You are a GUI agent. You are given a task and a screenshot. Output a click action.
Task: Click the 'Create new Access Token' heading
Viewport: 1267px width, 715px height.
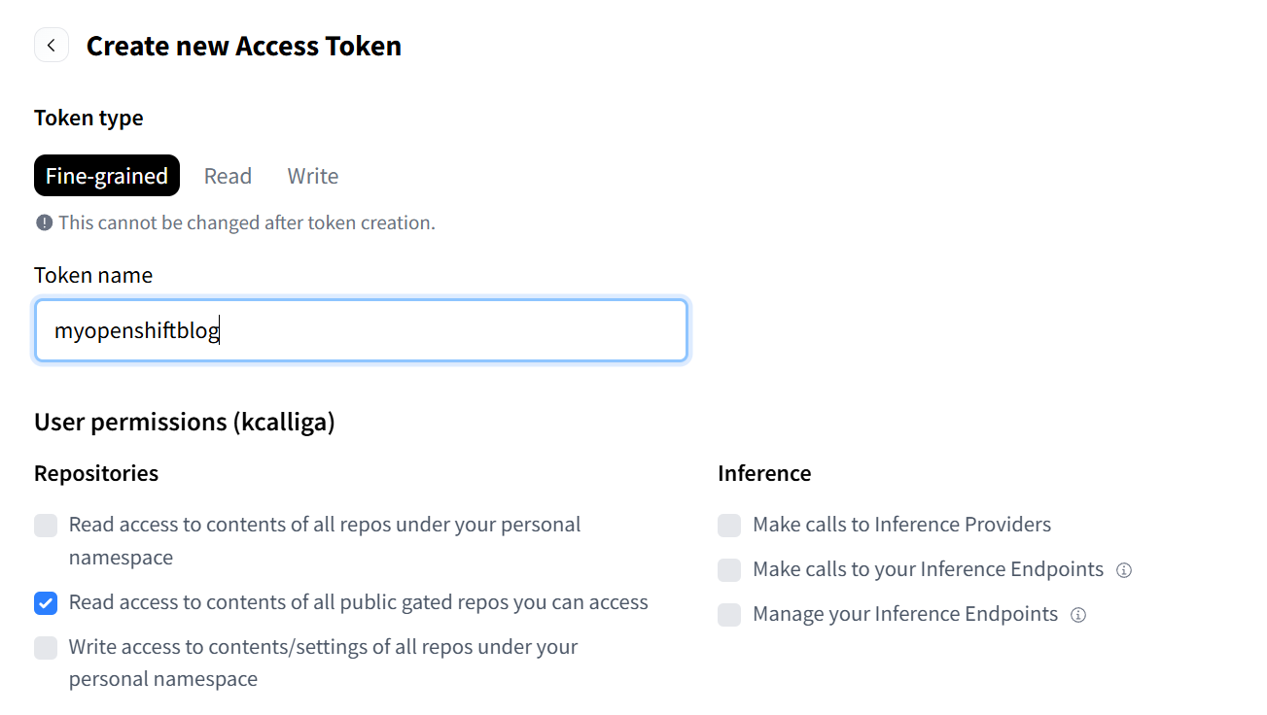243,46
